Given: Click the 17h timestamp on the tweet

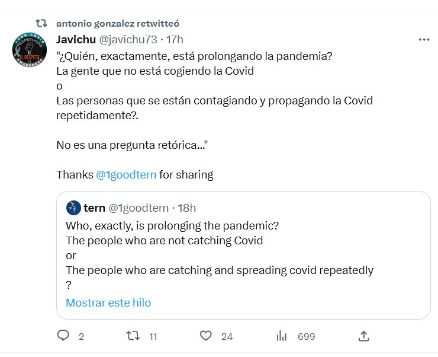Looking at the screenshot, I should [x=175, y=40].
